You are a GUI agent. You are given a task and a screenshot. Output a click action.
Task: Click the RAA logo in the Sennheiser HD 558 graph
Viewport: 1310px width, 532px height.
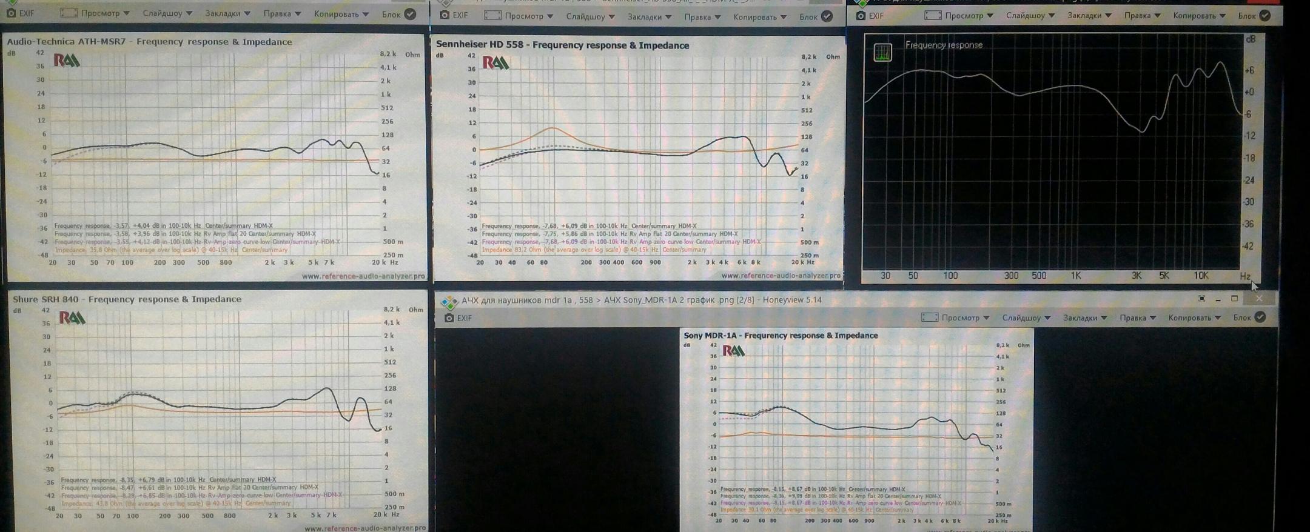[495, 62]
